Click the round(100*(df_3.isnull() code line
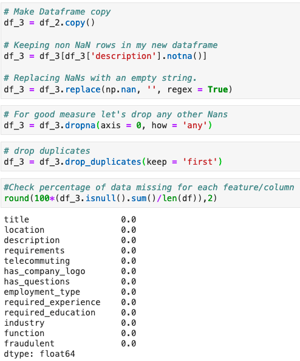300x361 pixels. tap(111, 198)
